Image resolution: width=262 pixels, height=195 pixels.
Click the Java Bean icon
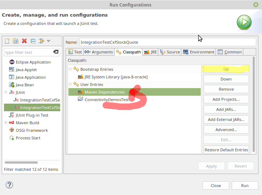(x=12, y=85)
